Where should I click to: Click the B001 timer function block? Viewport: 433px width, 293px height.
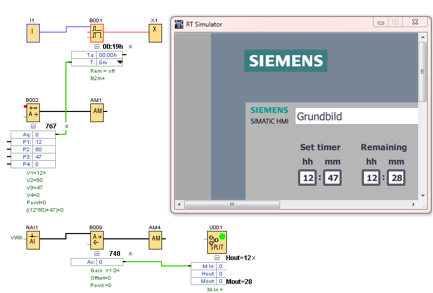tap(96, 33)
